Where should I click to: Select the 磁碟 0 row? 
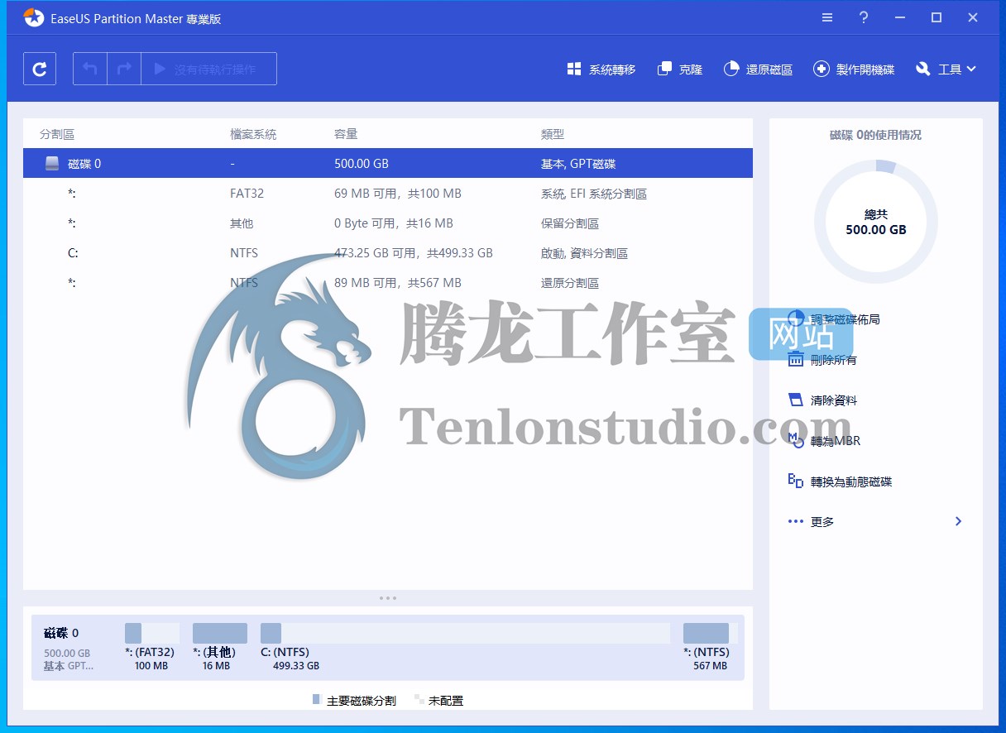[388, 164]
